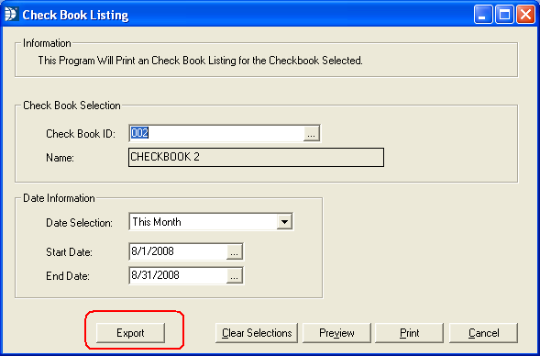Image resolution: width=540 pixels, height=356 pixels.
Task: Click the 'Date Selection:' label
Action: pos(79,223)
